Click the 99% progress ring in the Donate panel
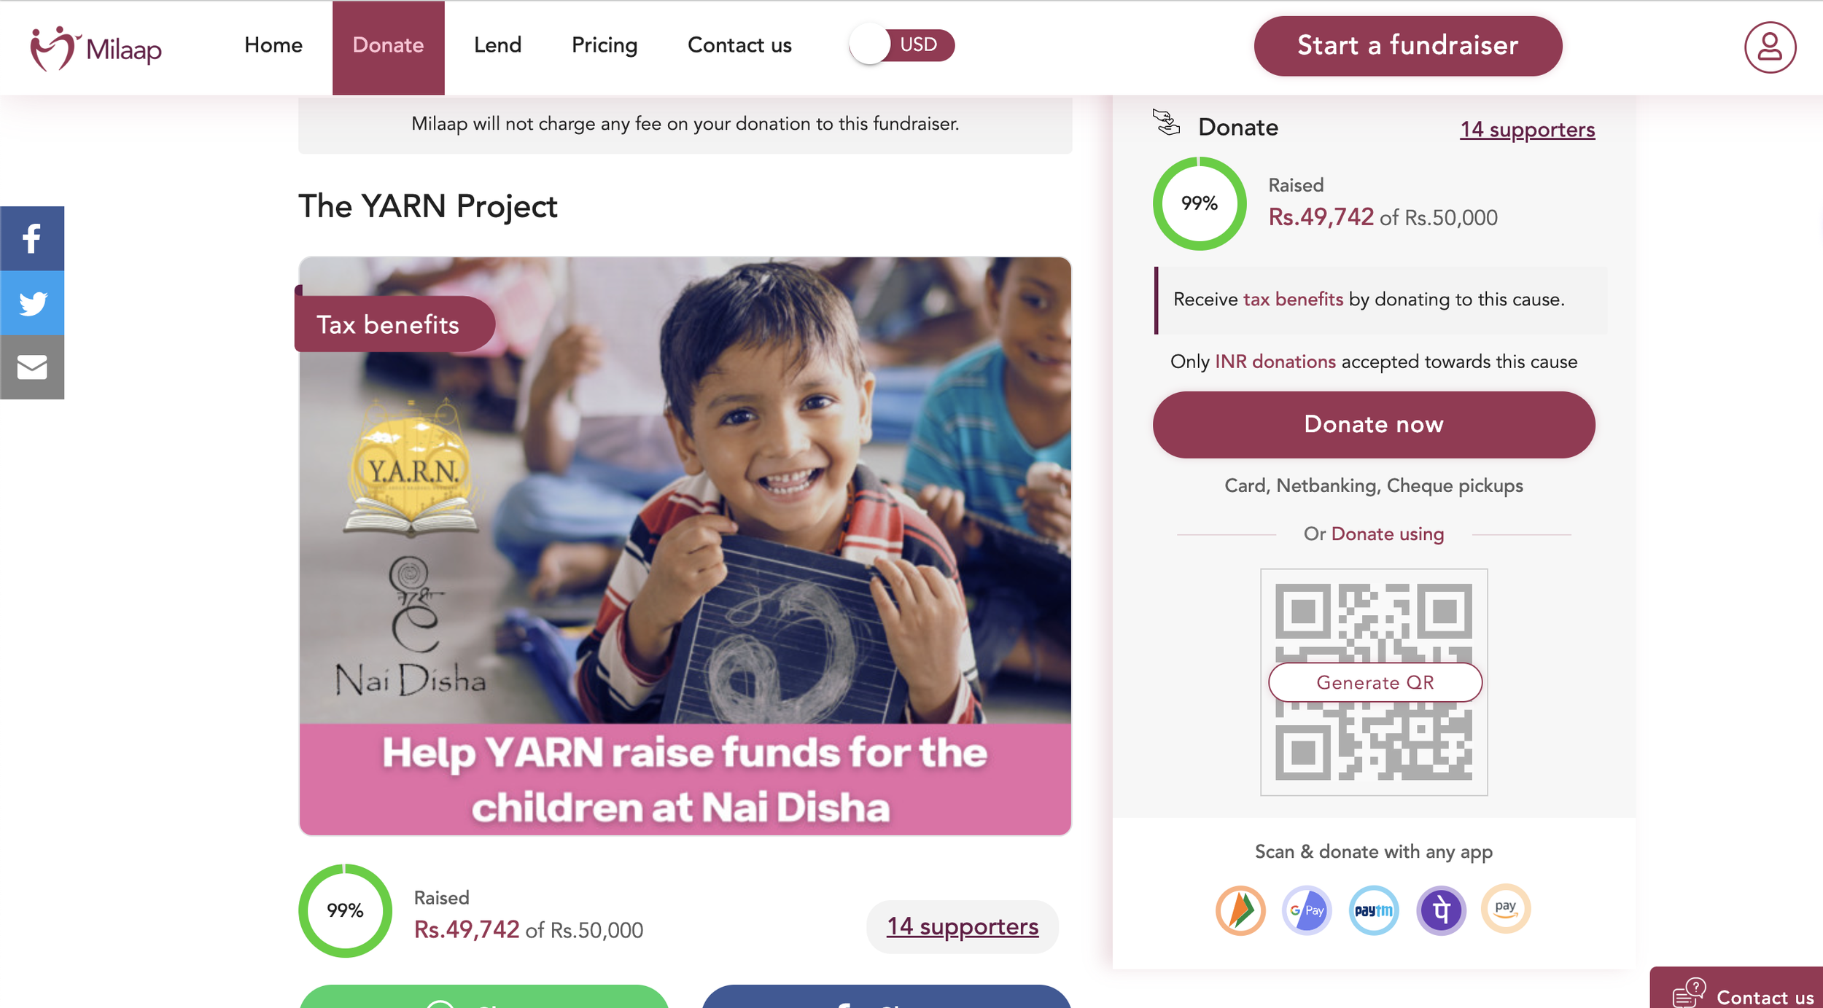Image resolution: width=1823 pixels, height=1008 pixels. coord(1199,203)
